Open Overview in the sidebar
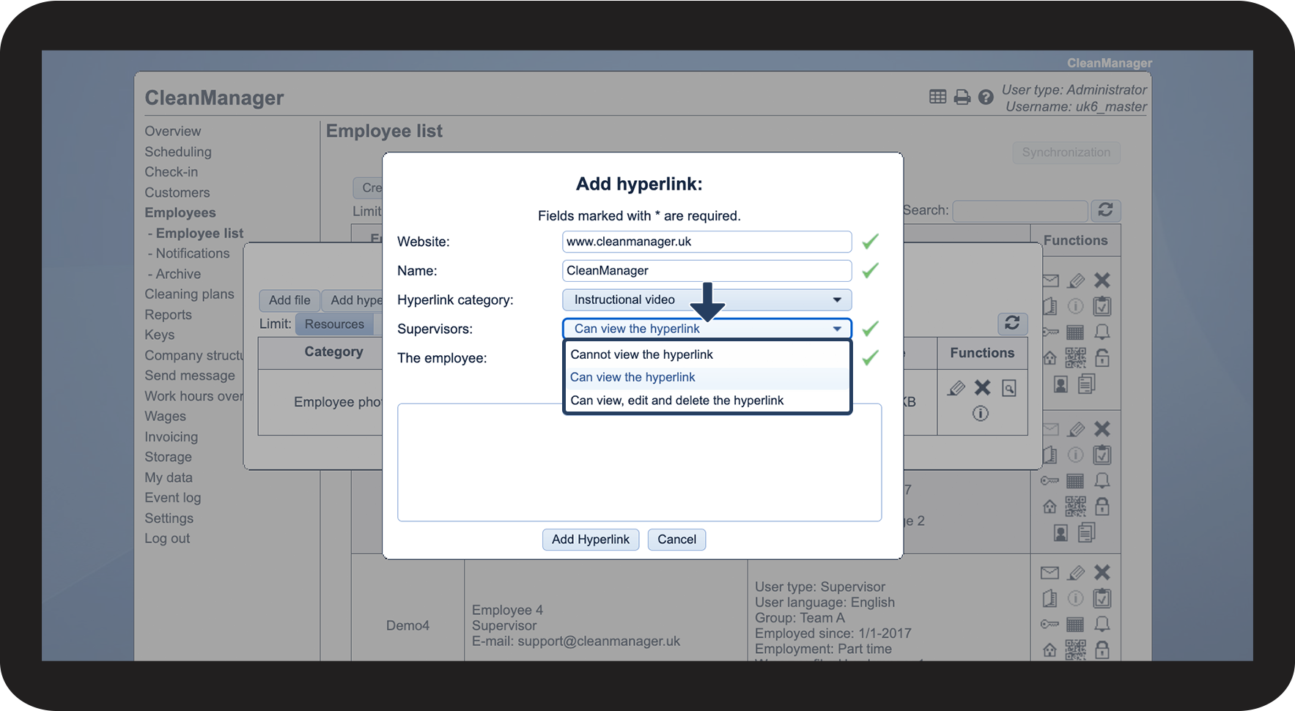Image resolution: width=1295 pixels, height=711 pixels. 172,131
